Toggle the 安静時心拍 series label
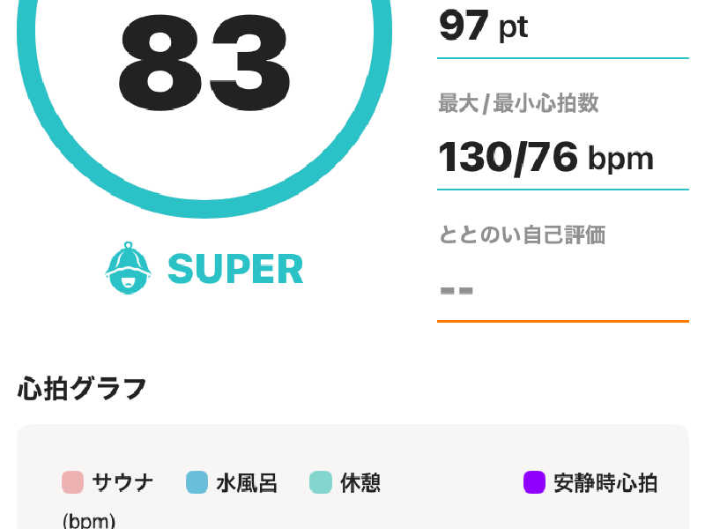705x529 pixels. (605, 482)
